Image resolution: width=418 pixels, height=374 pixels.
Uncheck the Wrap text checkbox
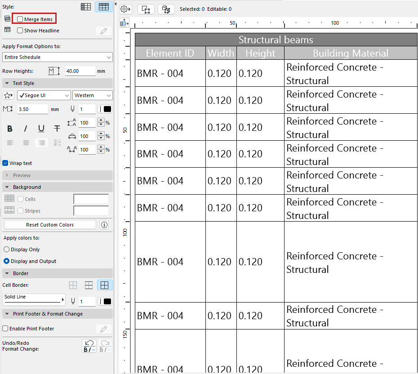(5, 163)
